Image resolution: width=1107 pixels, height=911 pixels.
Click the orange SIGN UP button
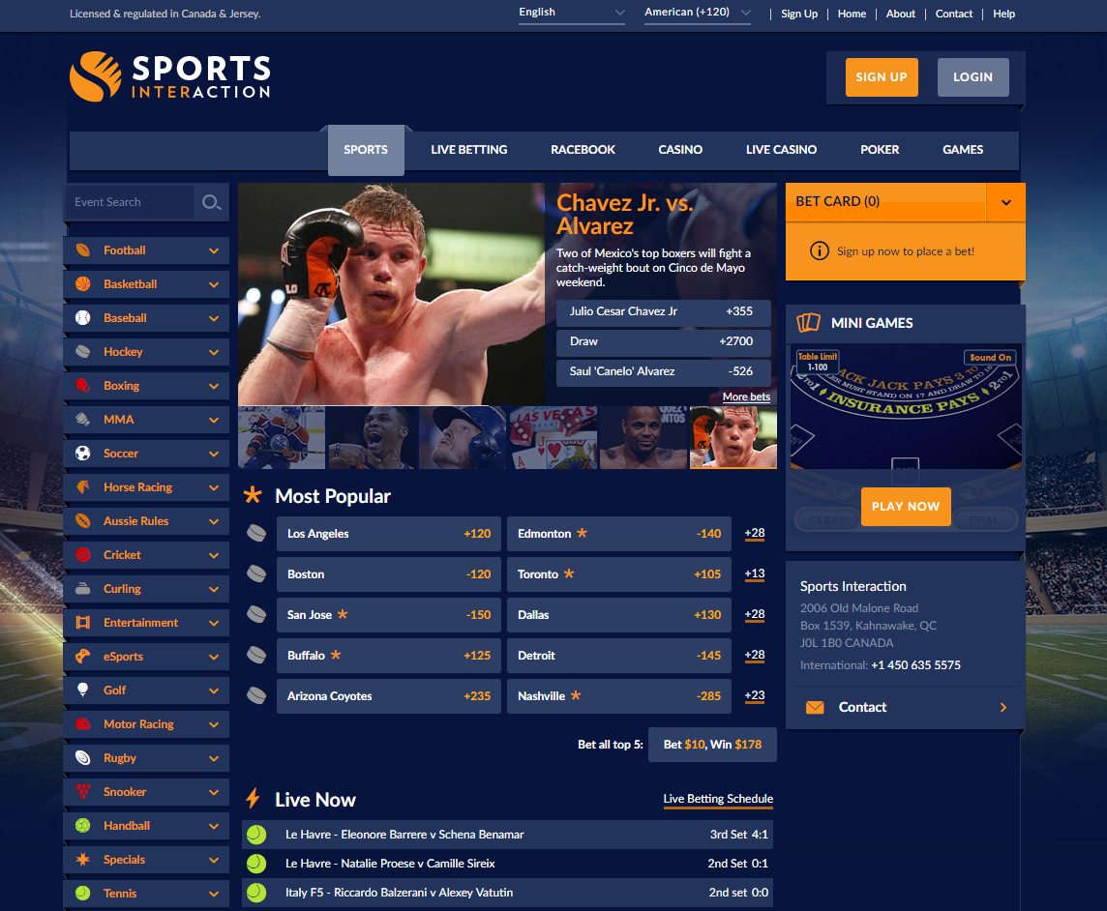pos(882,77)
